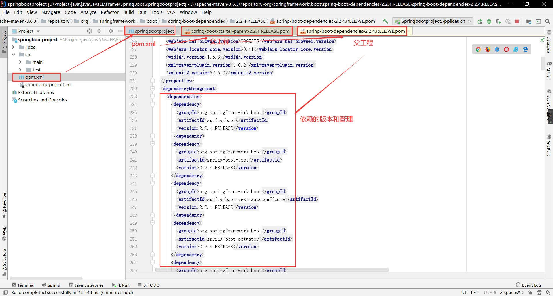Change line separator via LF selector

[x=475, y=293]
